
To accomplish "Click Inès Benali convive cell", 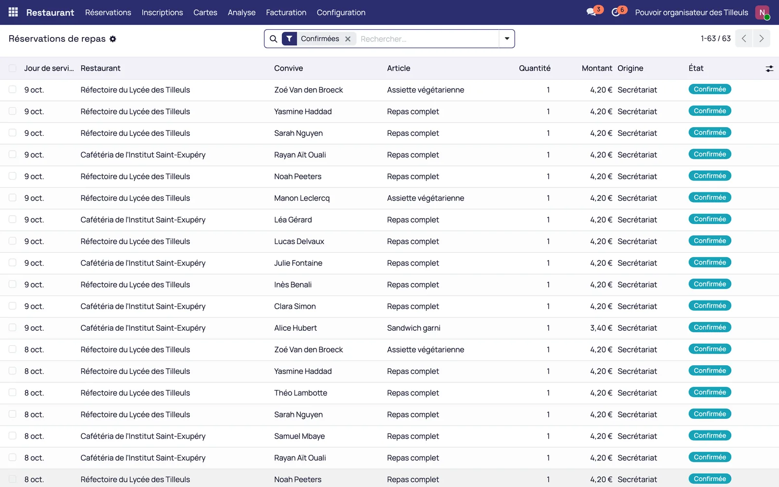I will coord(293,284).
